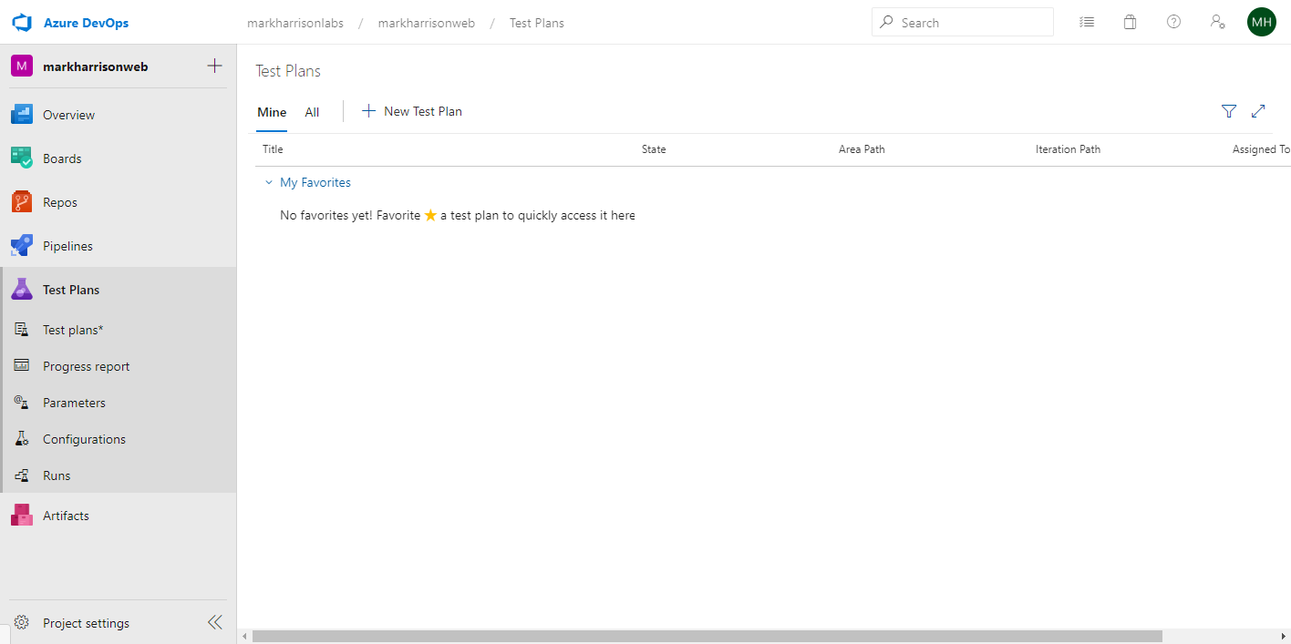This screenshot has height=644, width=1291.
Task: Open the filter funnel icon
Action: pyautogui.click(x=1229, y=111)
